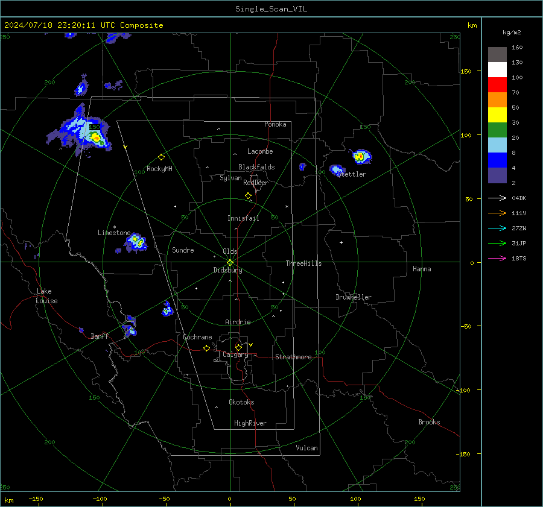This screenshot has width=543, height=507.
Task: Click the Ponoka city label
Action: click(275, 124)
